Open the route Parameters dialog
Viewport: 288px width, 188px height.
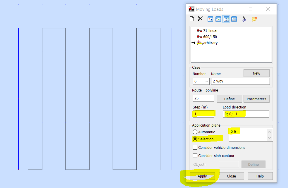pyautogui.click(x=256, y=99)
